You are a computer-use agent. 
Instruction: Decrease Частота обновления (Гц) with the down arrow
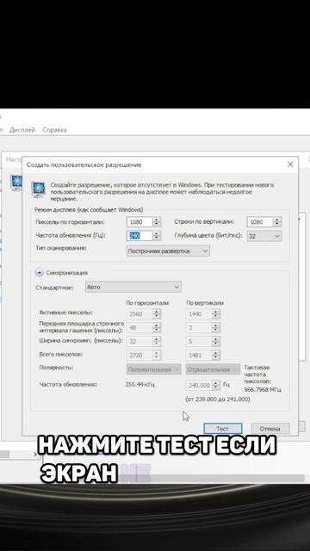click(157, 238)
